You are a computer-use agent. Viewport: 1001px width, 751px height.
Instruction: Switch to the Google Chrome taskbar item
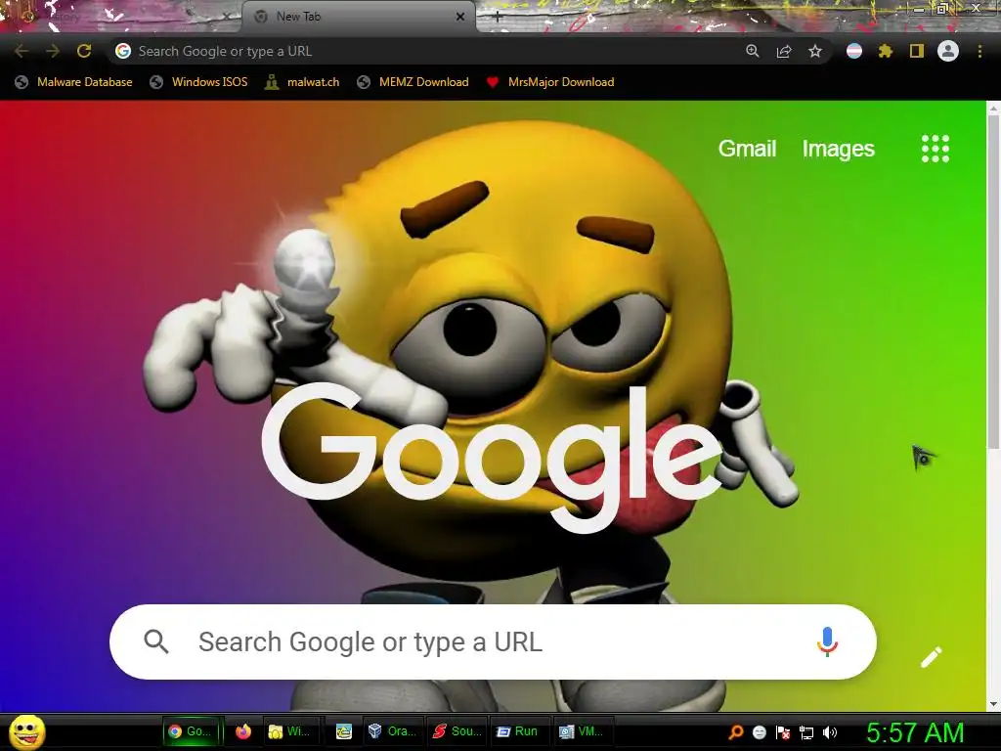pyautogui.click(x=191, y=731)
